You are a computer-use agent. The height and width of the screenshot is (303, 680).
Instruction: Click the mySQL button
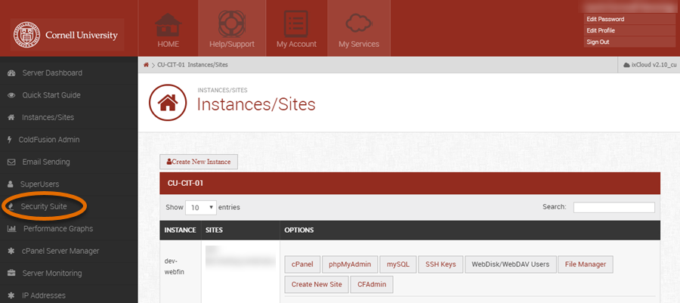point(397,264)
